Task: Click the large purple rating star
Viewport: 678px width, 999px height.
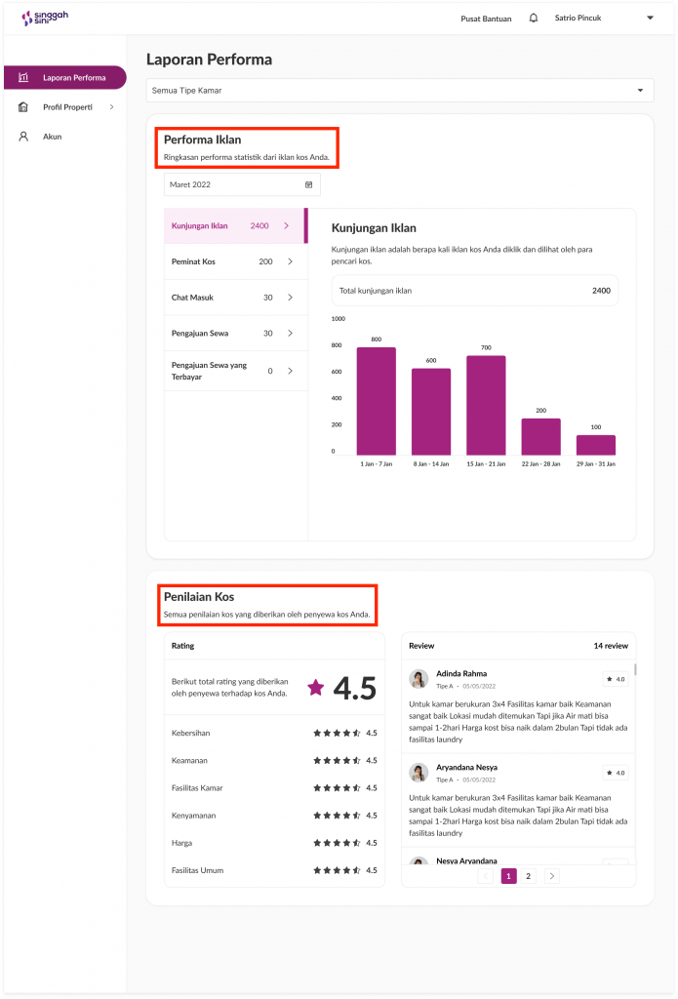Action: pos(315,688)
